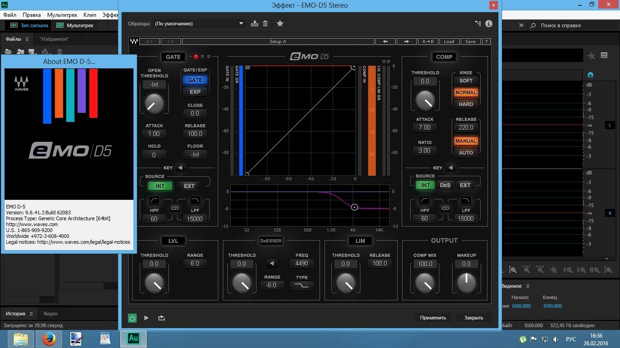Load next preset with right arrow
The height and width of the screenshot is (348, 620).
(407, 41)
